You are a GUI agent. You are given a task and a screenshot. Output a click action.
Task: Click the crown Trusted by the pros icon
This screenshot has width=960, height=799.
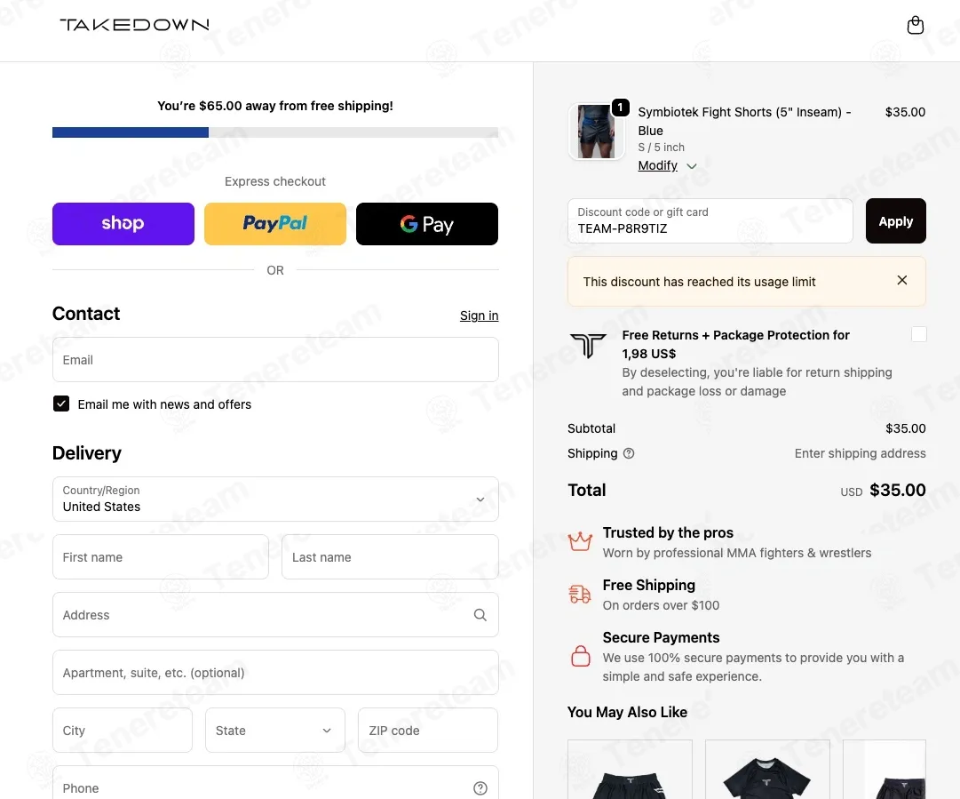click(580, 541)
